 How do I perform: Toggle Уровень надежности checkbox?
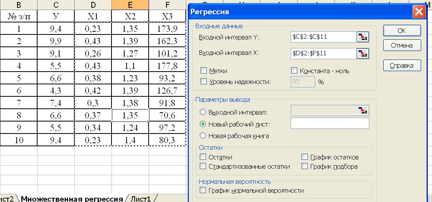203,81
